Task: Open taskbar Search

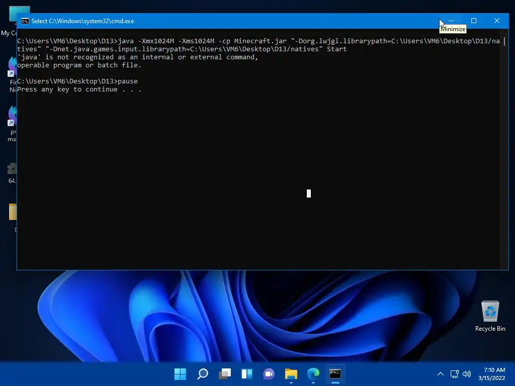Action: click(202, 374)
